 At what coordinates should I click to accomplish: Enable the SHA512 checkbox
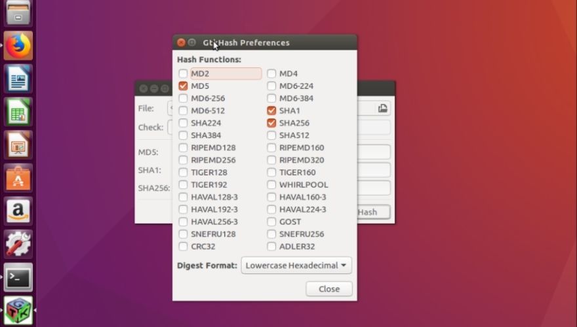pos(271,135)
